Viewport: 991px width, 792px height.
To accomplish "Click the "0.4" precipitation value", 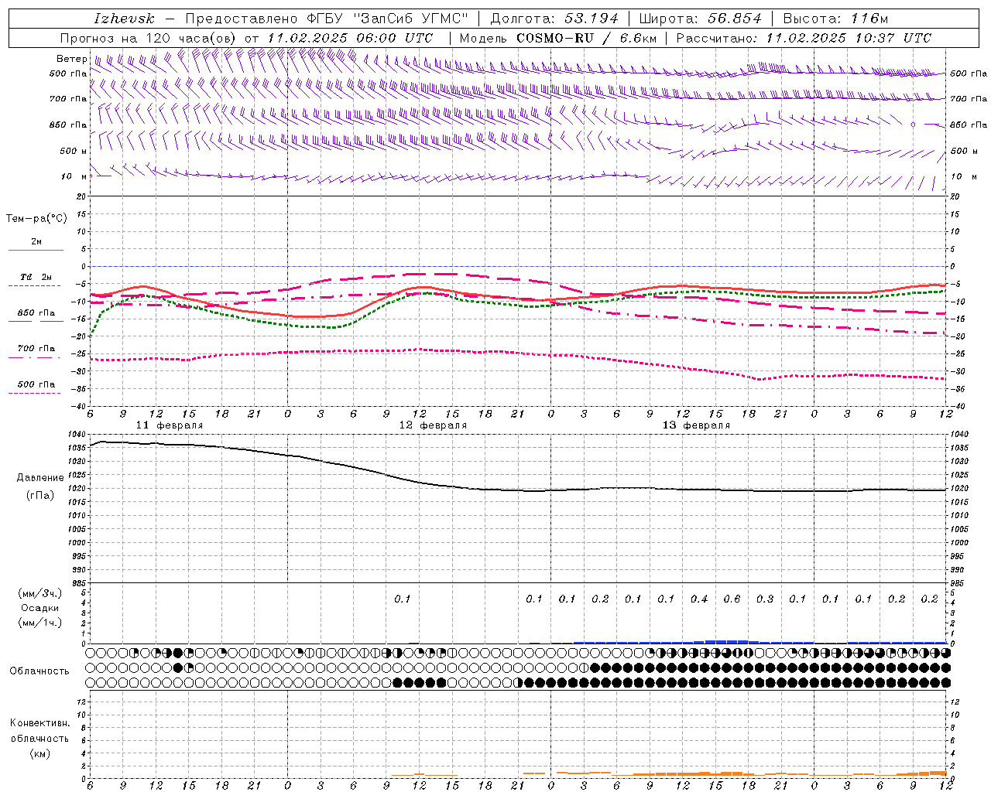I will [x=699, y=599].
